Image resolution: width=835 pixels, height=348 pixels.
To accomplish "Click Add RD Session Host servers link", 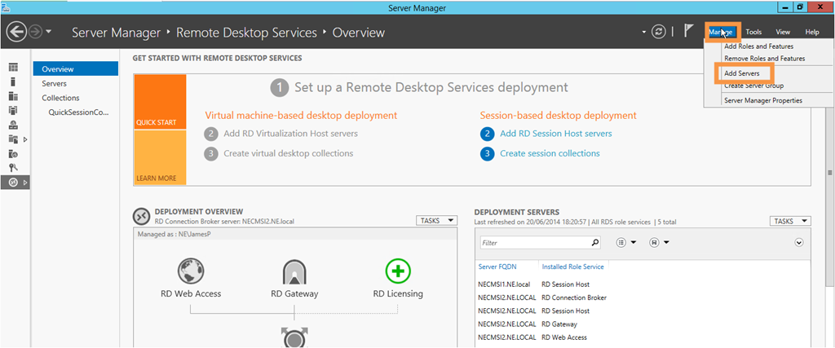I will [556, 134].
